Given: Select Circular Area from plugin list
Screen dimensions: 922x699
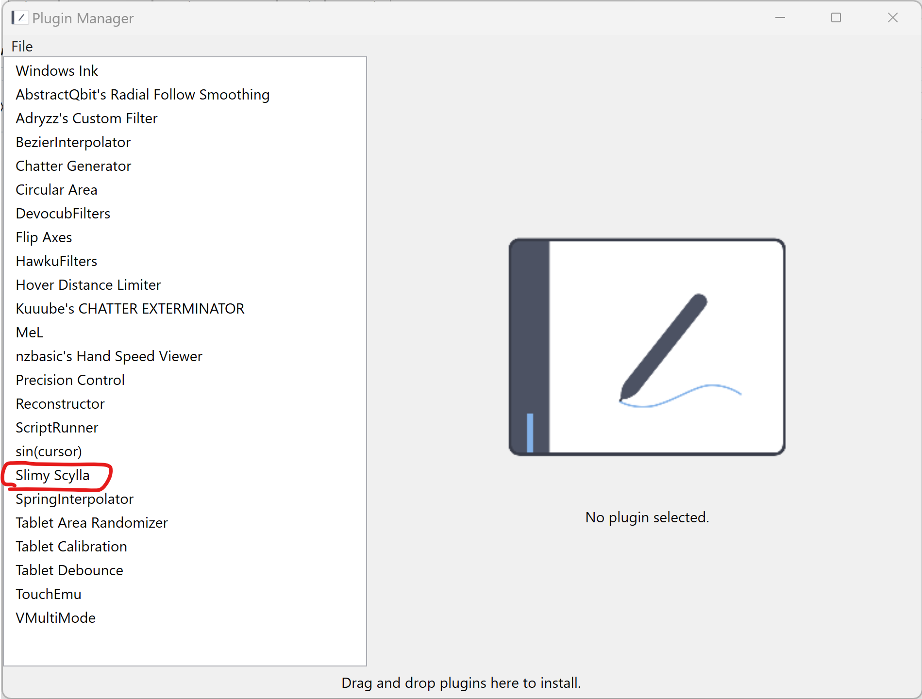Looking at the screenshot, I should (56, 190).
